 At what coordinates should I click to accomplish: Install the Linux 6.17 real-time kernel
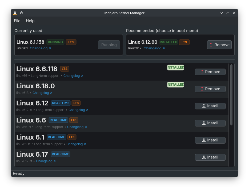coord(210,157)
